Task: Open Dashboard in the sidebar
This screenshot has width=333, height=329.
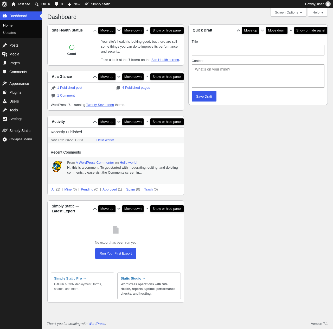Action: point(21,16)
